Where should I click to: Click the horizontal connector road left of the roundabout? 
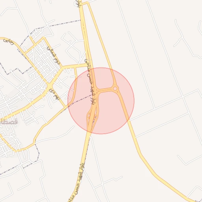coord(105,90)
